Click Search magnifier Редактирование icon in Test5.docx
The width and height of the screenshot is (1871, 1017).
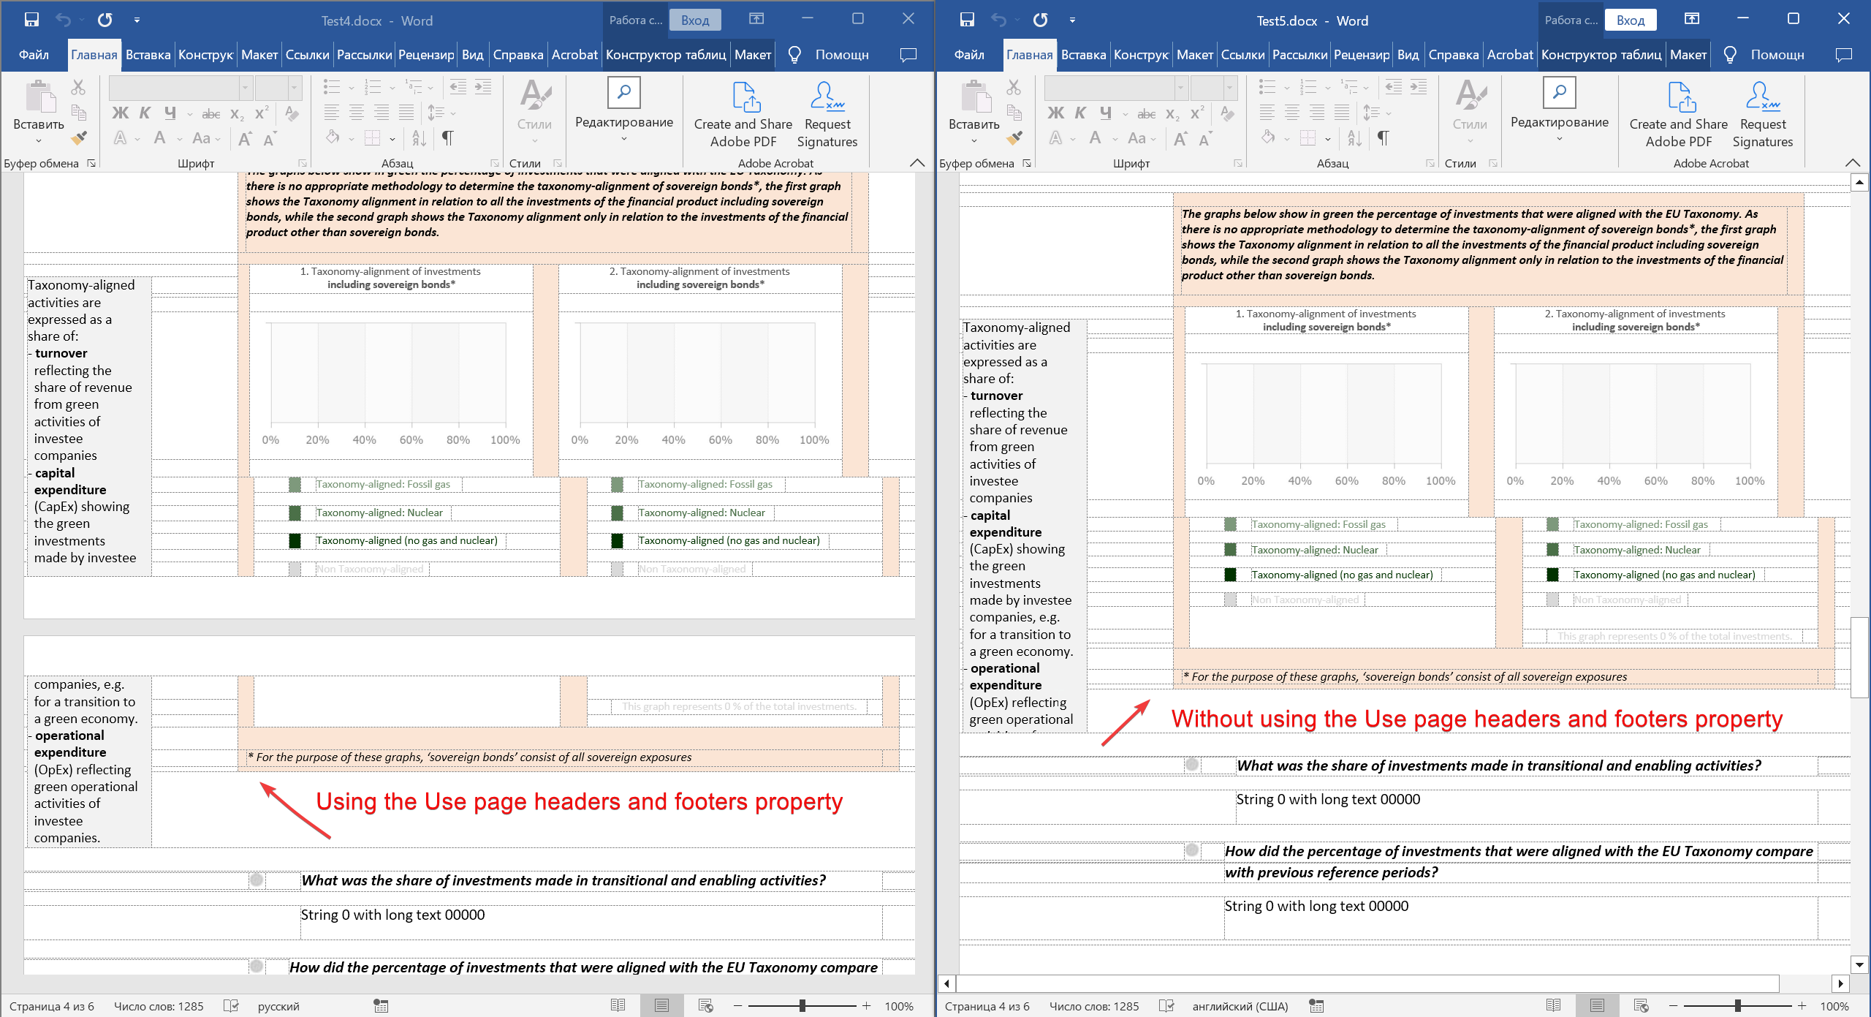pyautogui.click(x=1560, y=92)
